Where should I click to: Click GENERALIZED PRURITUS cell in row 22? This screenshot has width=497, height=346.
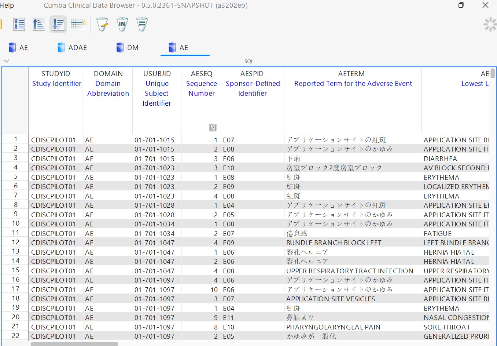pos(456,336)
